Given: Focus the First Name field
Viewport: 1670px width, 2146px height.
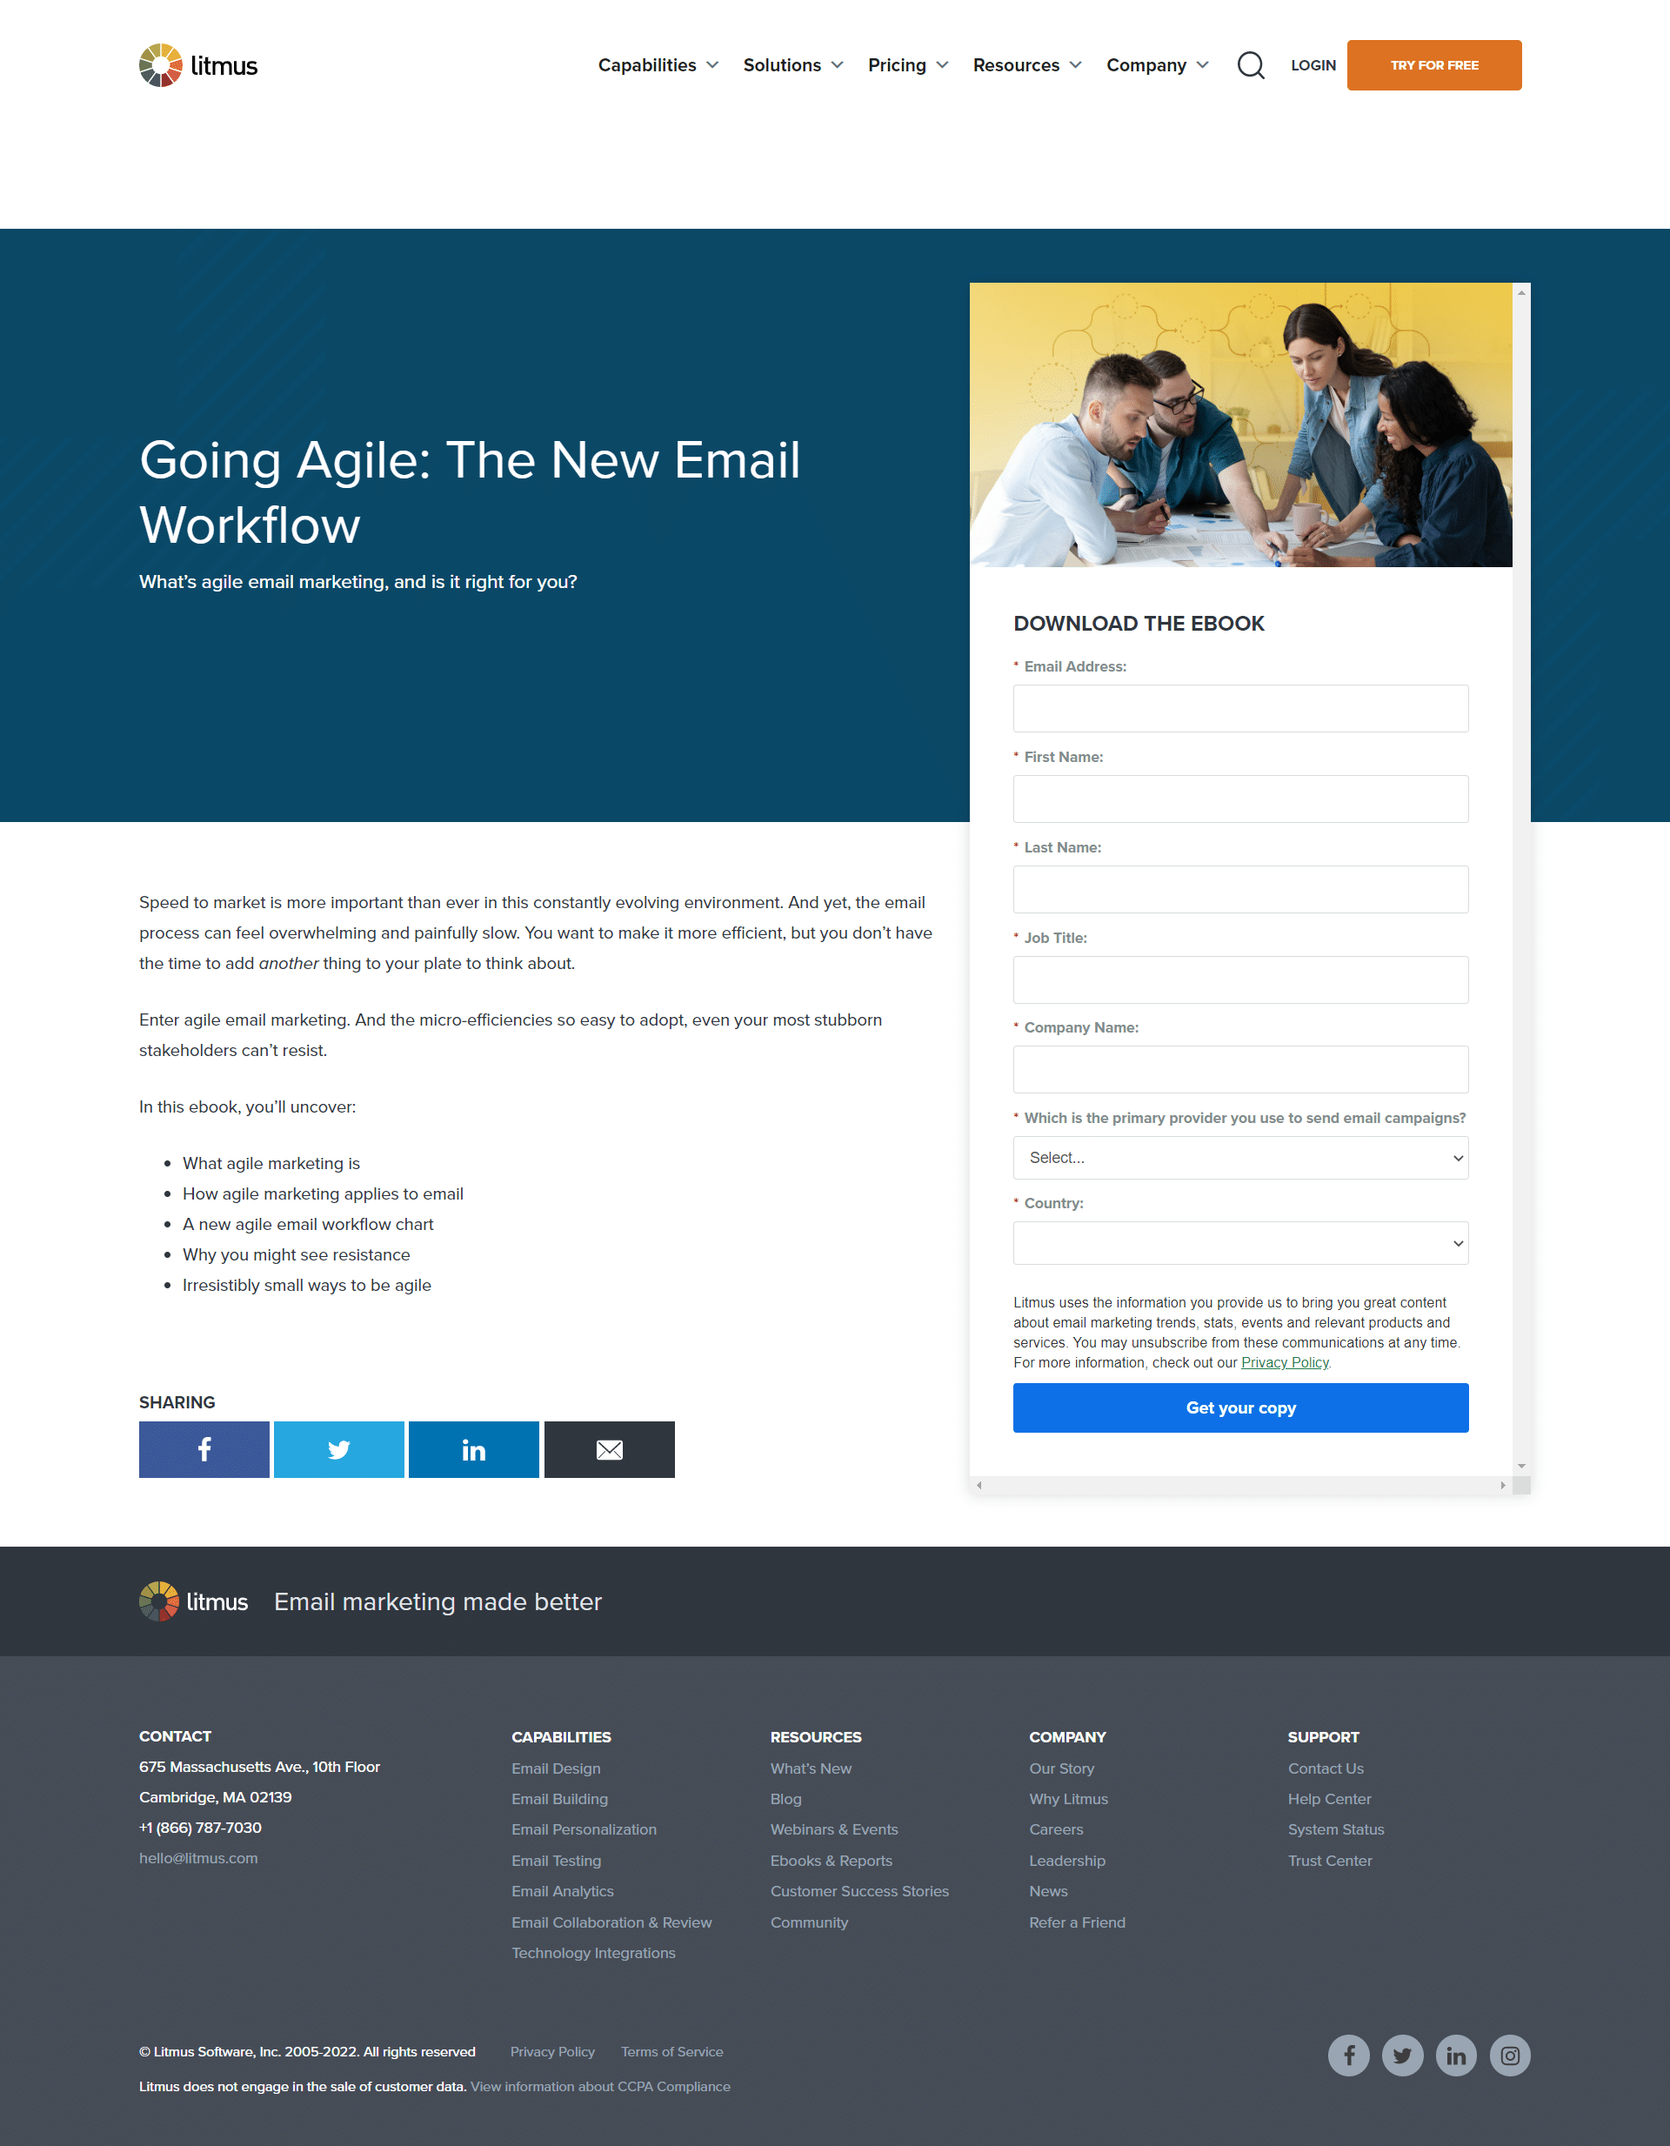Looking at the screenshot, I should (x=1240, y=799).
